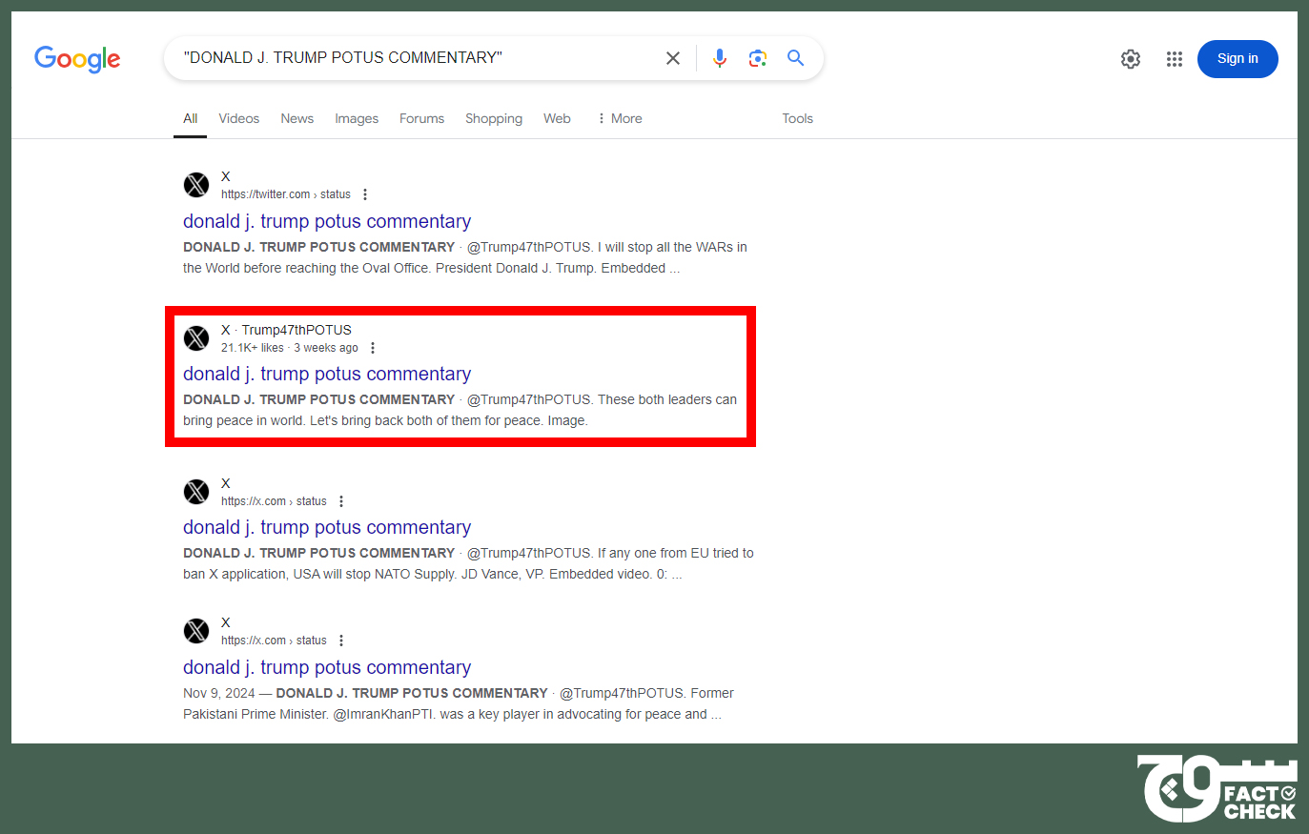The width and height of the screenshot is (1309, 834).
Task: Click the '21.1K+ likes' text
Action: point(253,348)
